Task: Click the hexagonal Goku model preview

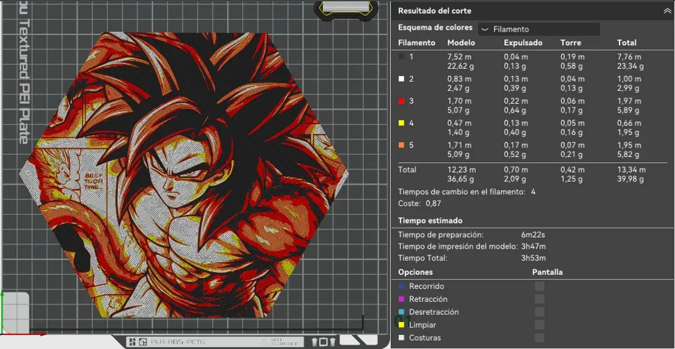Action: 184,175
